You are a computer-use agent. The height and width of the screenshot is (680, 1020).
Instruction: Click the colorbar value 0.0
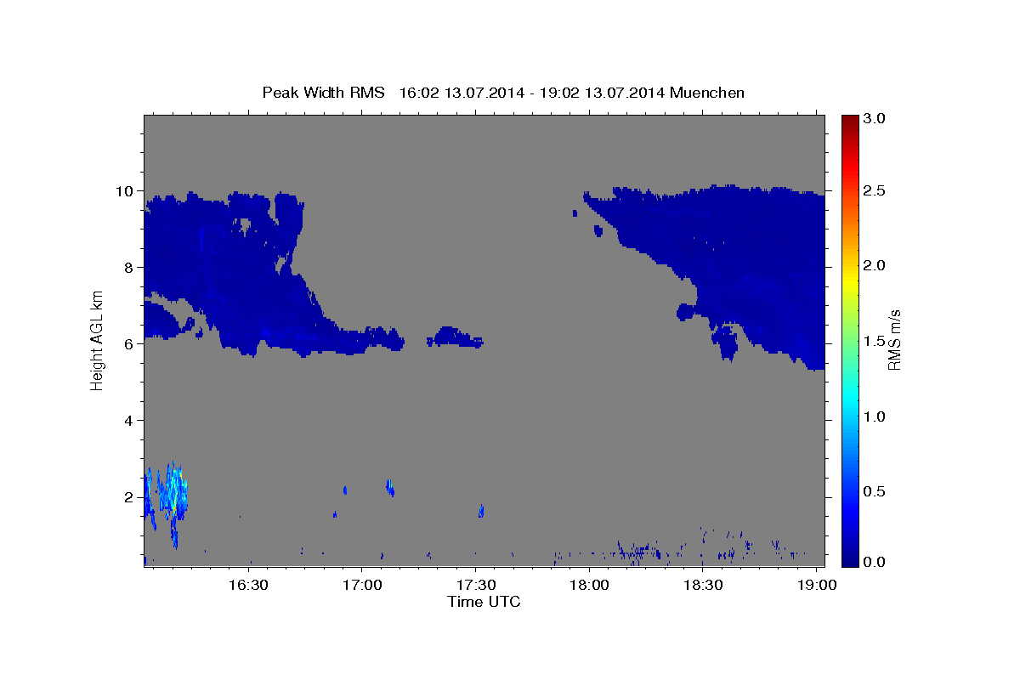[875, 562]
